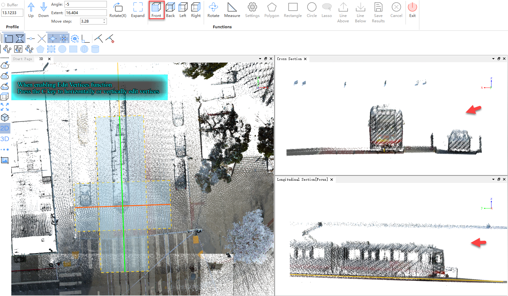Screen dimensions: 508x296
Task: Activate the Rotate function
Action: [x=213, y=10]
